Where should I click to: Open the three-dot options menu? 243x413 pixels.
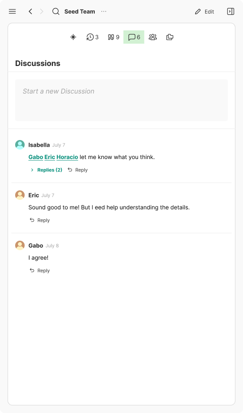104,11
